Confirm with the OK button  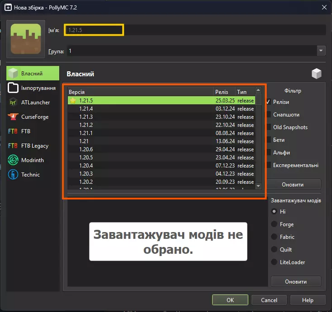click(230, 300)
